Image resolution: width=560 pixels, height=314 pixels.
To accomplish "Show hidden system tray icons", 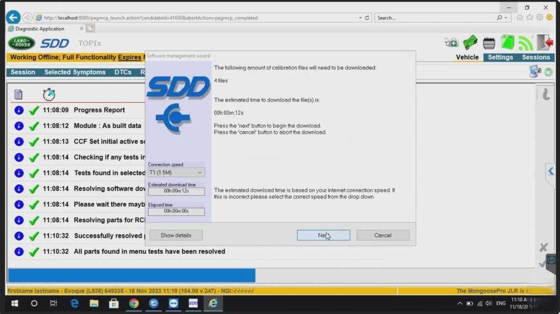I will (x=460, y=304).
